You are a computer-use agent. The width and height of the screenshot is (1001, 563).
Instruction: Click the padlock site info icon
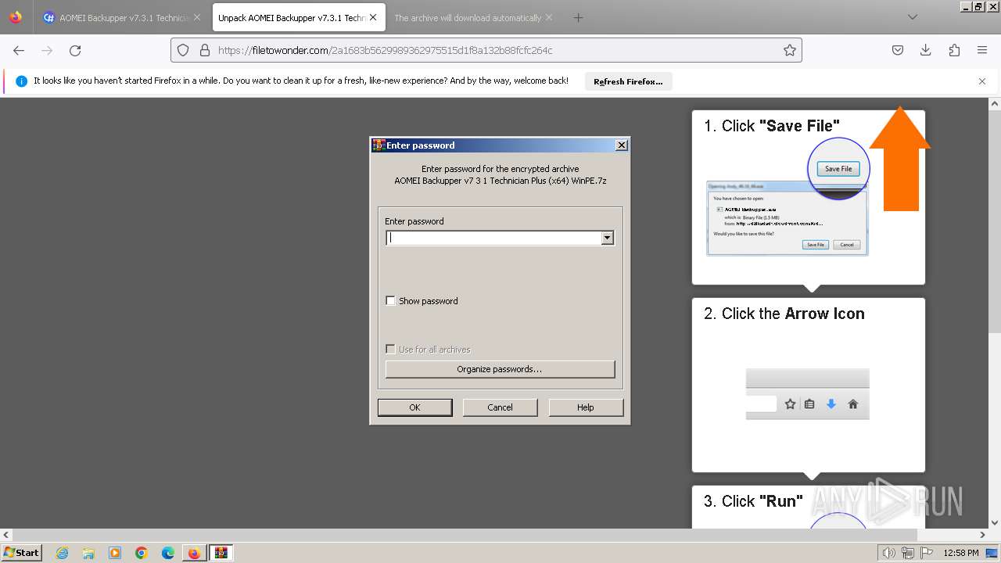coord(205,50)
